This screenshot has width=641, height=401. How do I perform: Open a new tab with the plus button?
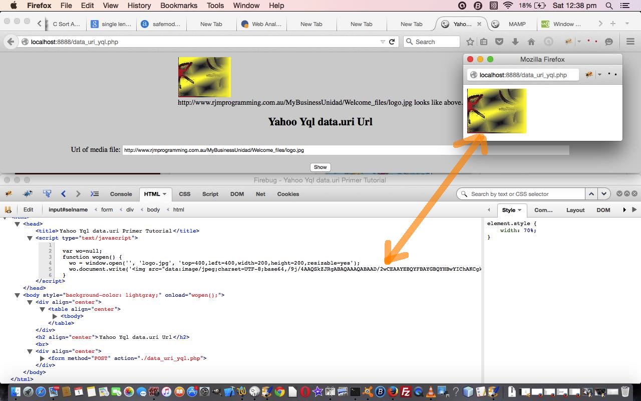[x=612, y=24]
